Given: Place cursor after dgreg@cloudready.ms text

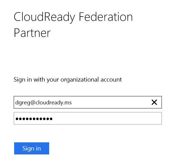Looking at the screenshot, I should 72,102.
